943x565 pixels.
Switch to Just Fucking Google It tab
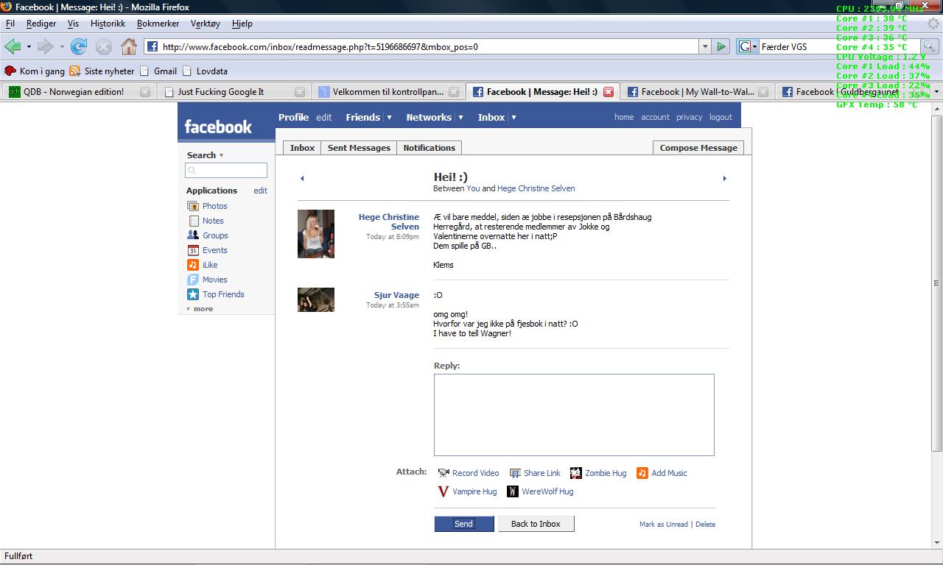click(x=232, y=92)
